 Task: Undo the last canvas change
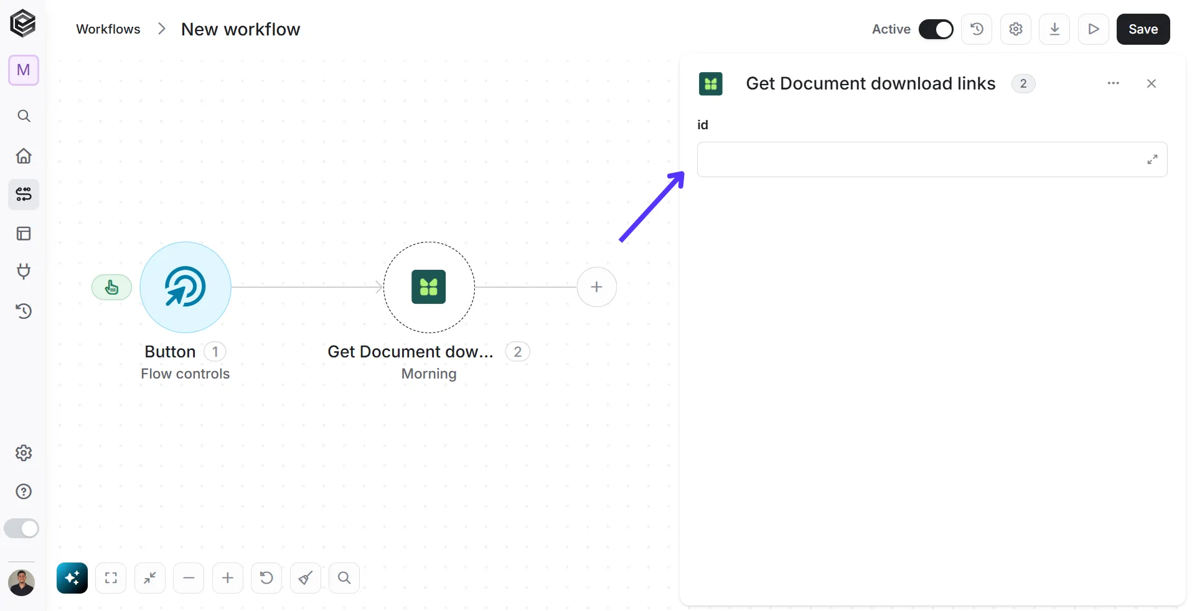[266, 578]
